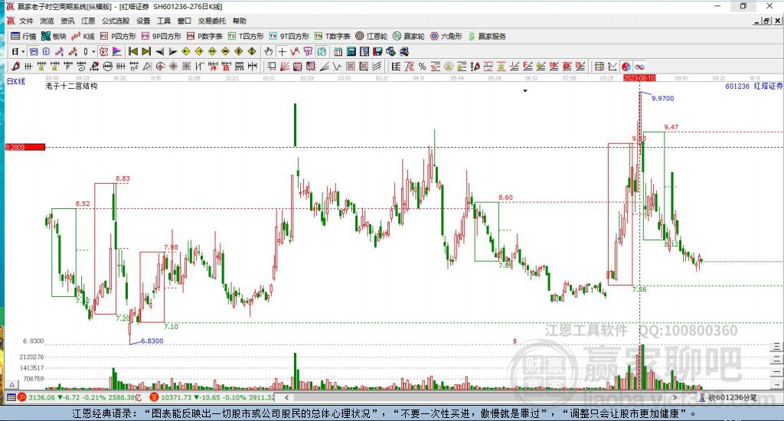Click the percent symbol tool icon
This screenshot has height=421, width=784.
point(422,66)
